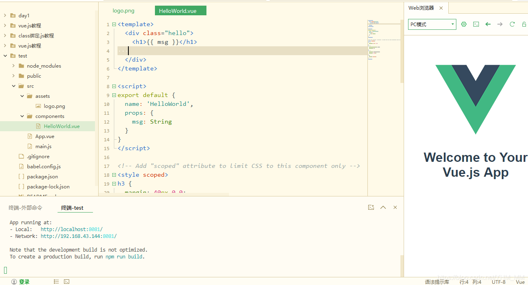Click the open src folder icon

coord(21,86)
